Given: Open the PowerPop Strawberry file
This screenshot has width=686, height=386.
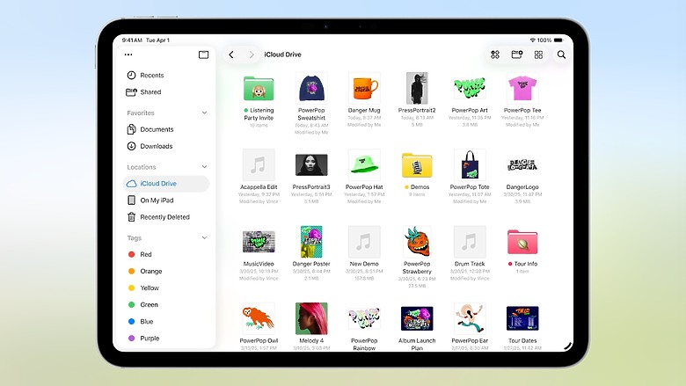Looking at the screenshot, I should [417, 242].
